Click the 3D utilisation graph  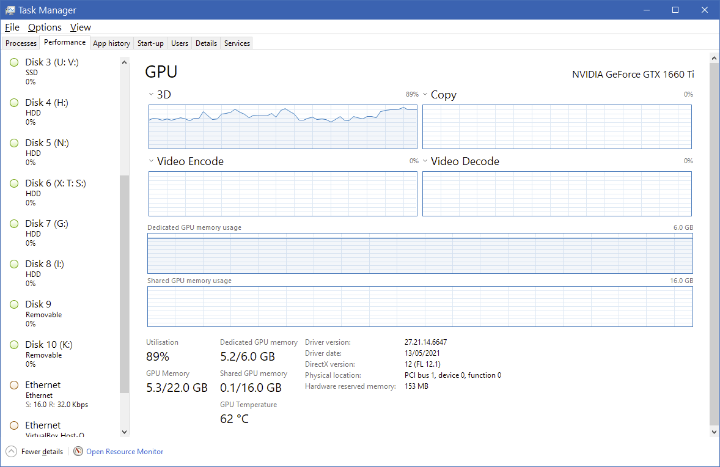click(x=283, y=127)
